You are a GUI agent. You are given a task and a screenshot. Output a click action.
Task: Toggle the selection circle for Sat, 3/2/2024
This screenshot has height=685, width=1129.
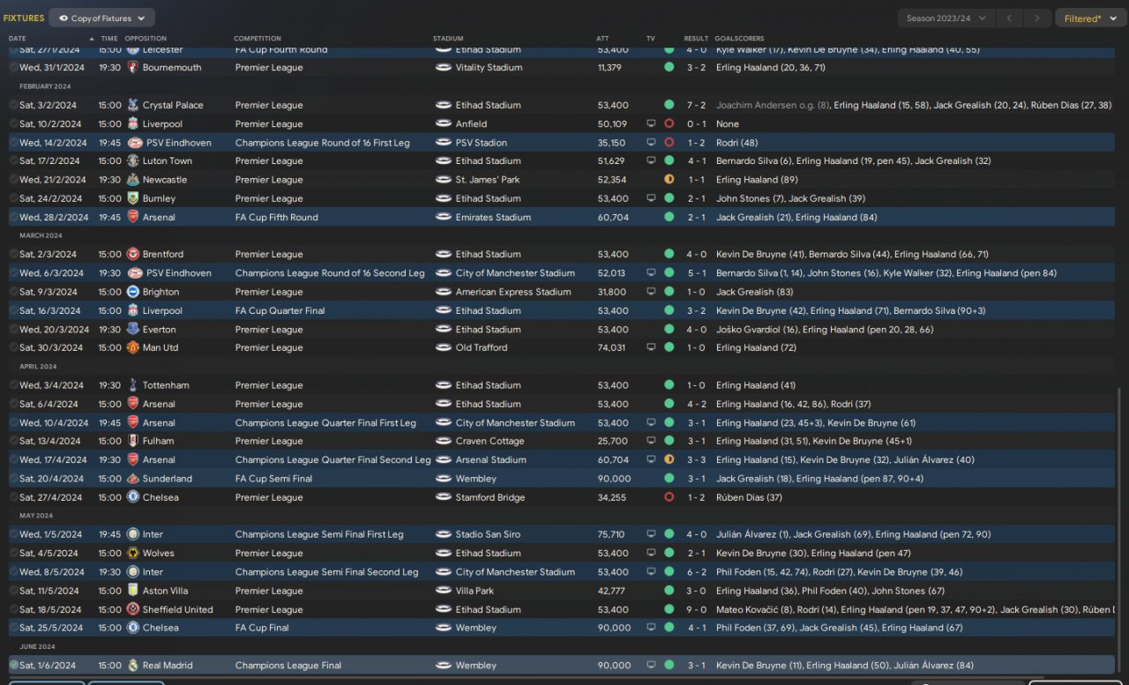14,105
